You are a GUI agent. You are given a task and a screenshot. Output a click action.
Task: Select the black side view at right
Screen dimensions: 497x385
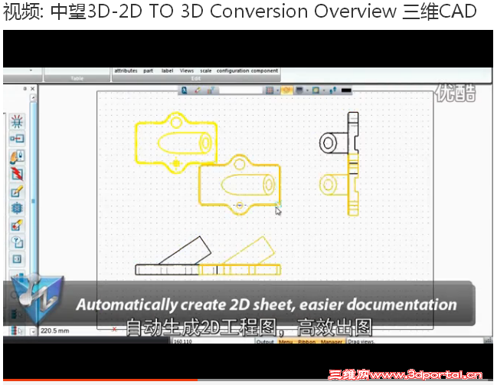click(x=338, y=133)
